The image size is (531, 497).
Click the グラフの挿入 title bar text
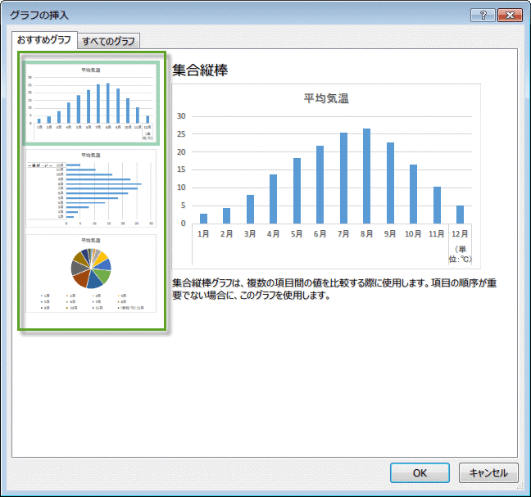(x=39, y=15)
